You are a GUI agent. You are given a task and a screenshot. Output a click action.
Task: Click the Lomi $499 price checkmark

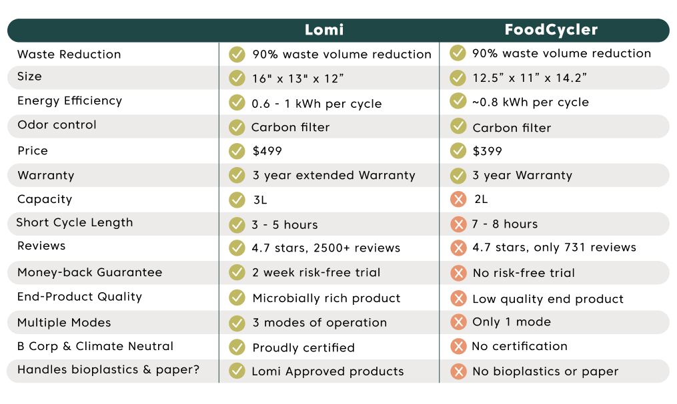(x=237, y=151)
